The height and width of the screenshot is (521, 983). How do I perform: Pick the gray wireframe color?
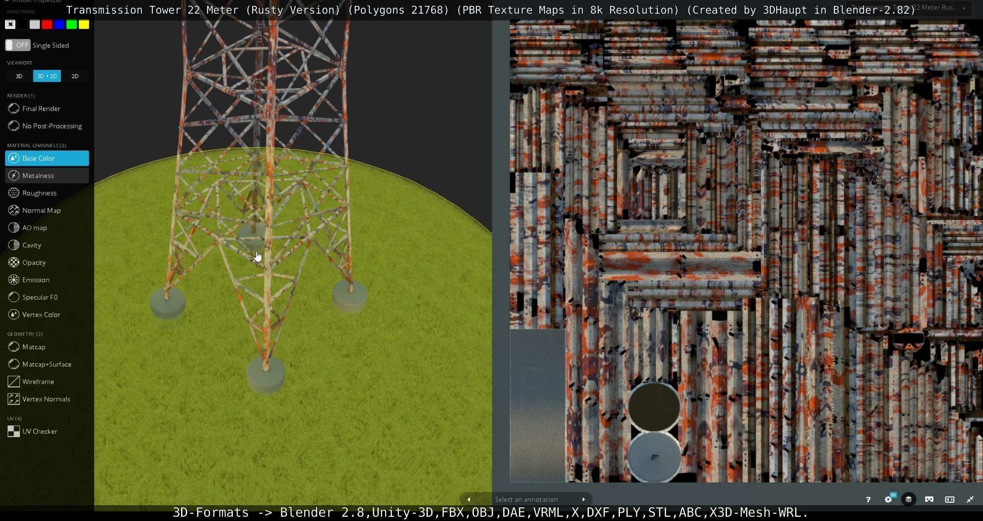click(35, 25)
